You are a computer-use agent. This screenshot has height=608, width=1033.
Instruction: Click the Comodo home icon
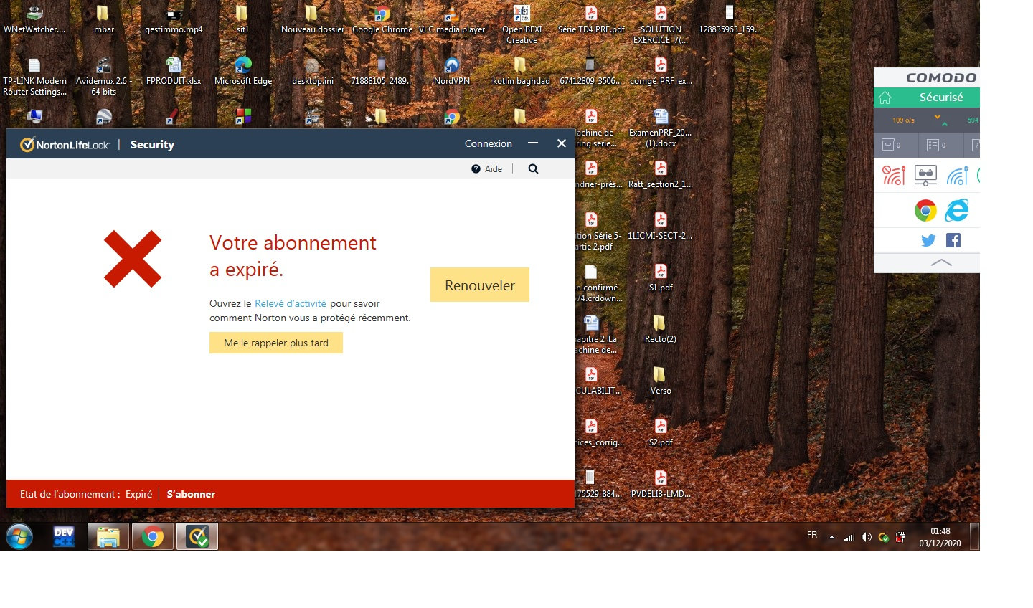point(885,98)
